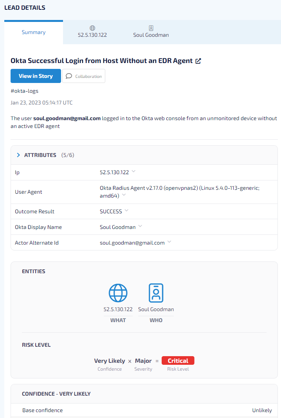Image resolution: width=281 pixels, height=418 pixels.
Task: Click the Critical risk level badge
Action: click(178, 361)
